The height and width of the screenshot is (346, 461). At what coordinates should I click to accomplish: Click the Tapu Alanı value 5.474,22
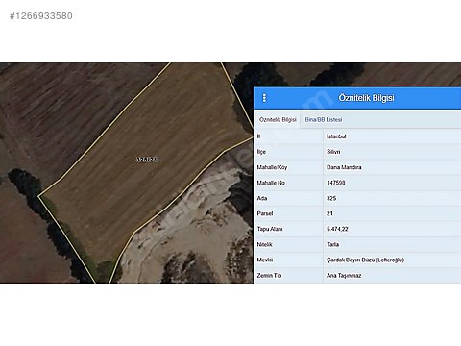pyautogui.click(x=337, y=229)
